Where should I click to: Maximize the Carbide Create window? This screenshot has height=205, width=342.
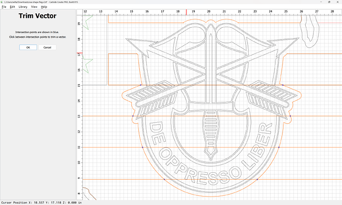coord(329,2)
